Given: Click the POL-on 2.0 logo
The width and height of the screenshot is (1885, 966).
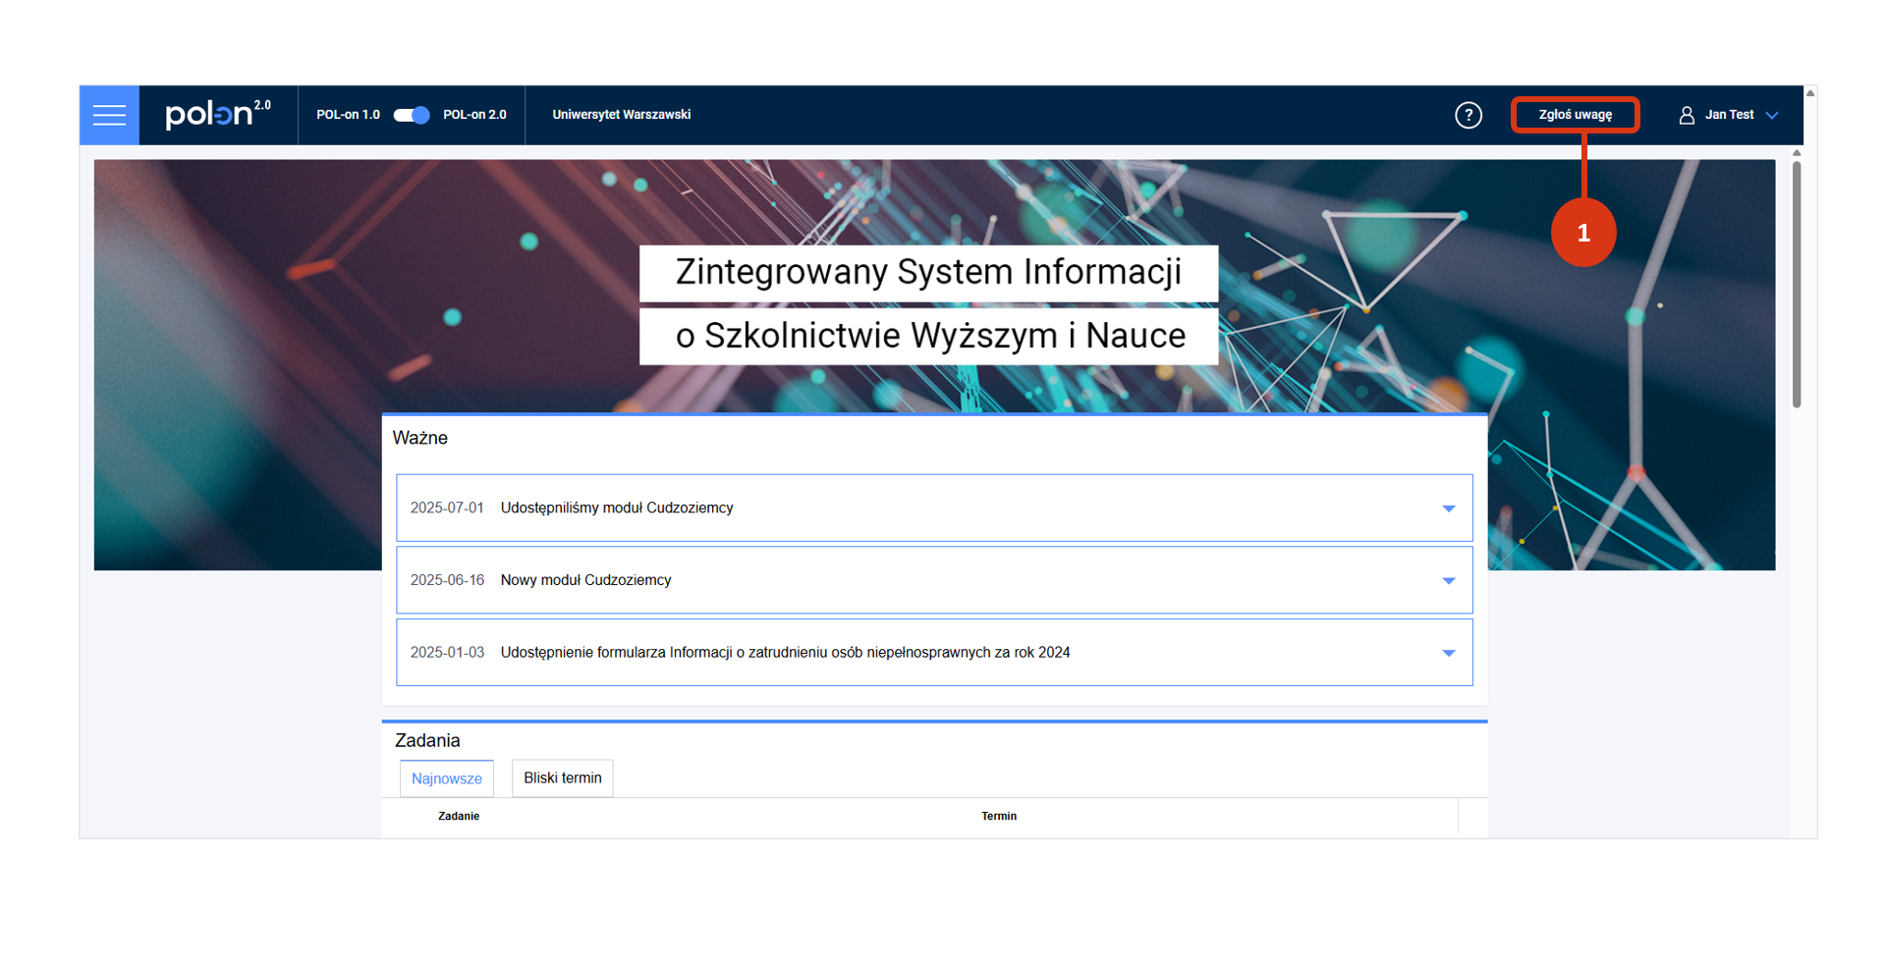Looking at the screenshot, I should point(217,115).
